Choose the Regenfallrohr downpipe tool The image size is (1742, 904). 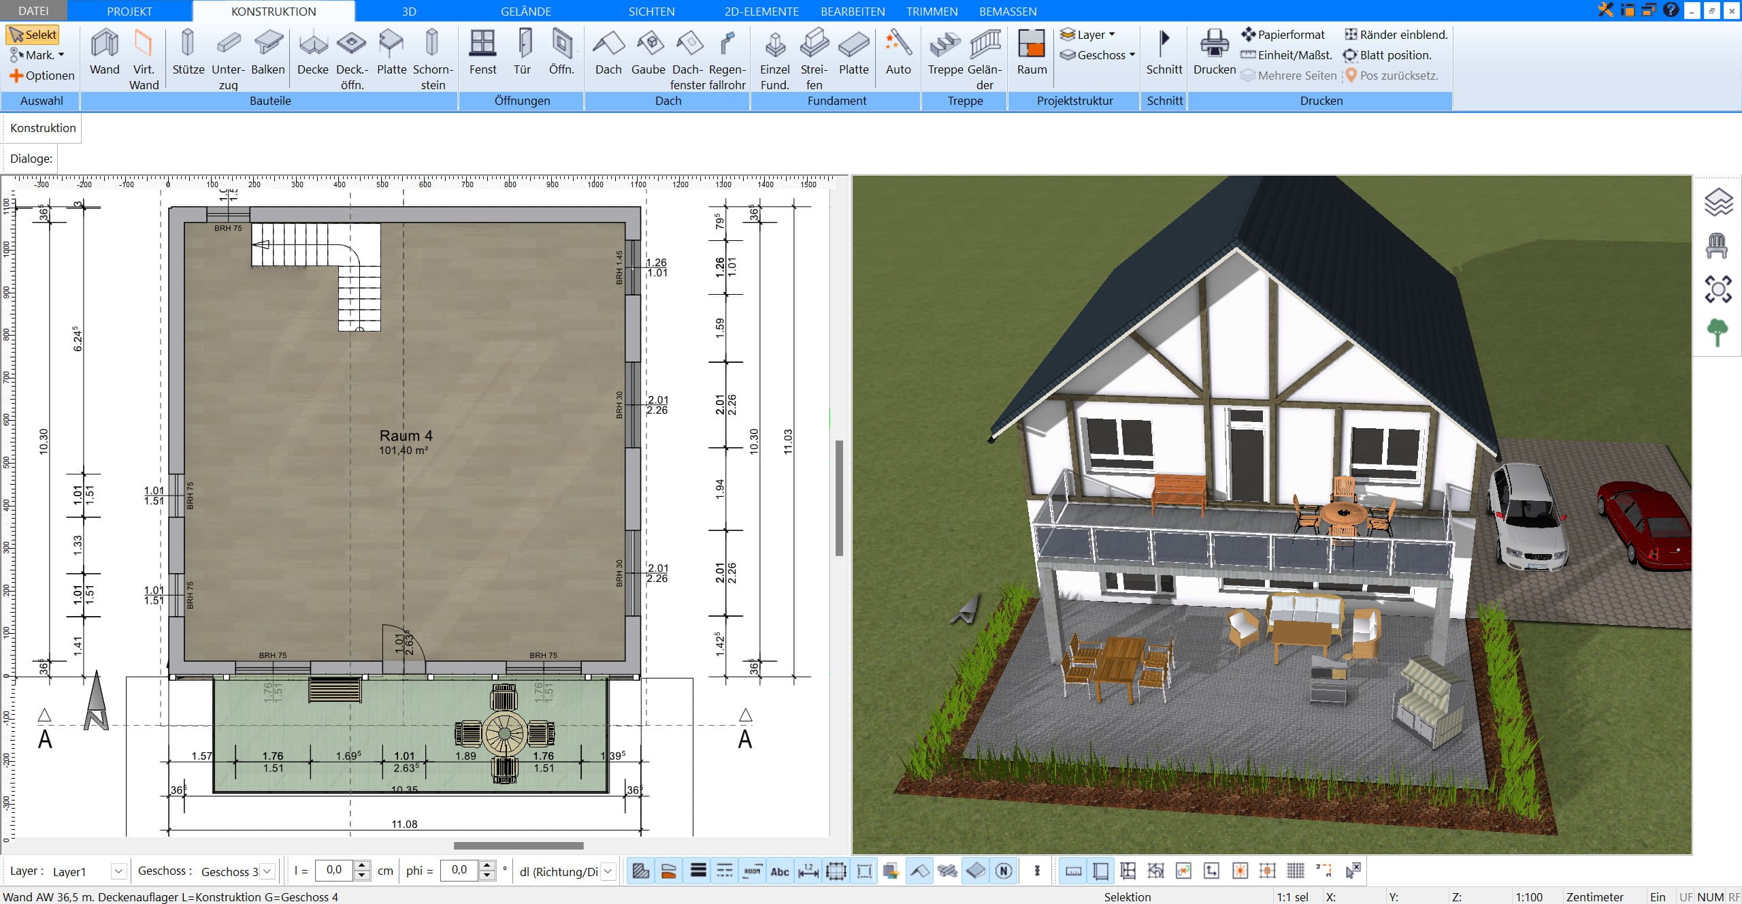[727, 59]
